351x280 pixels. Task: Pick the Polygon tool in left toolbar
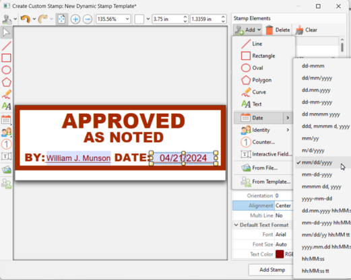[7, 82]
